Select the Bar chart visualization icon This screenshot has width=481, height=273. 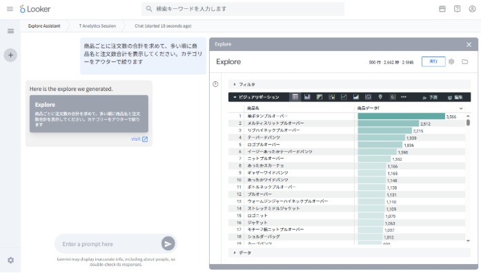320,97
